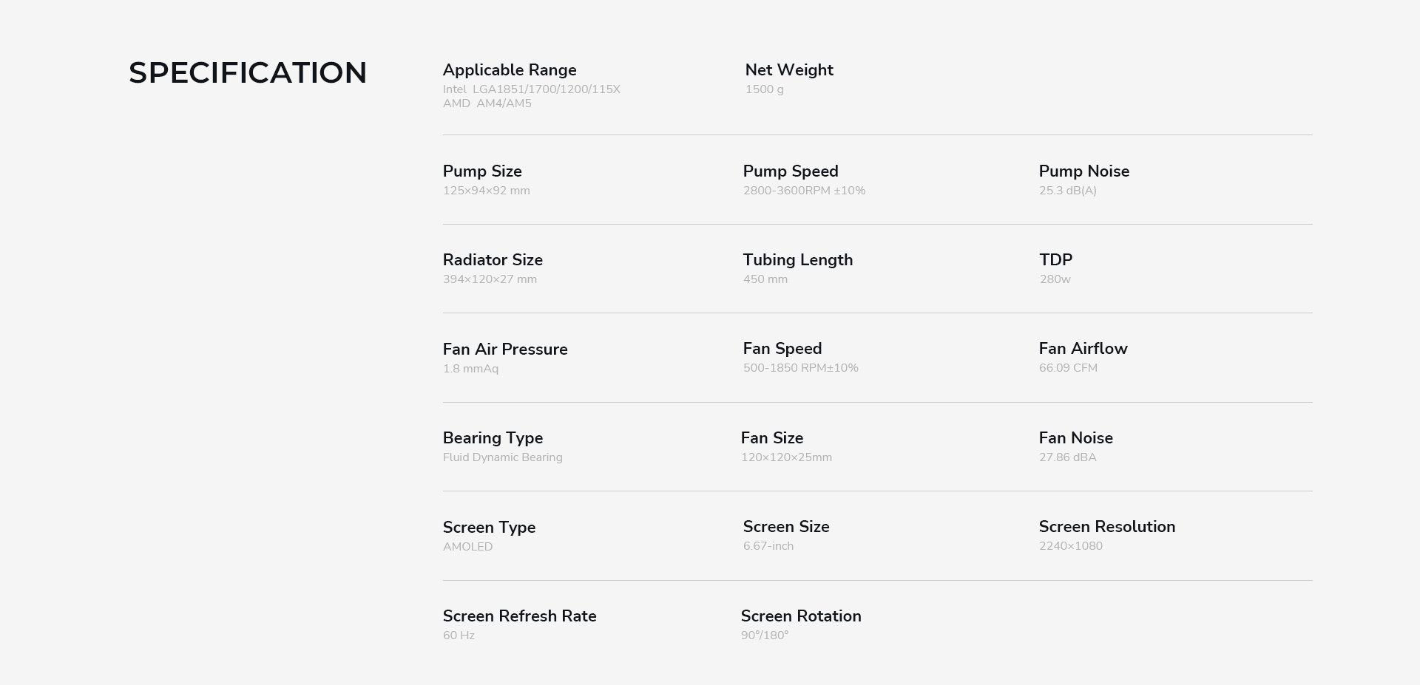Click the SPECIFICATION heading
The width and height of the screenshot is (1420, 685).
pyautogui.click(x=248, y=73)
